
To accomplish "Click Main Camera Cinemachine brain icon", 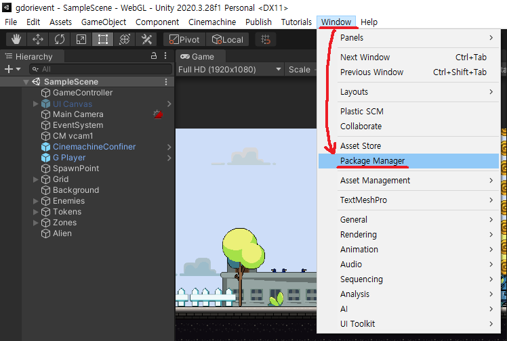I will coord(158,114).
